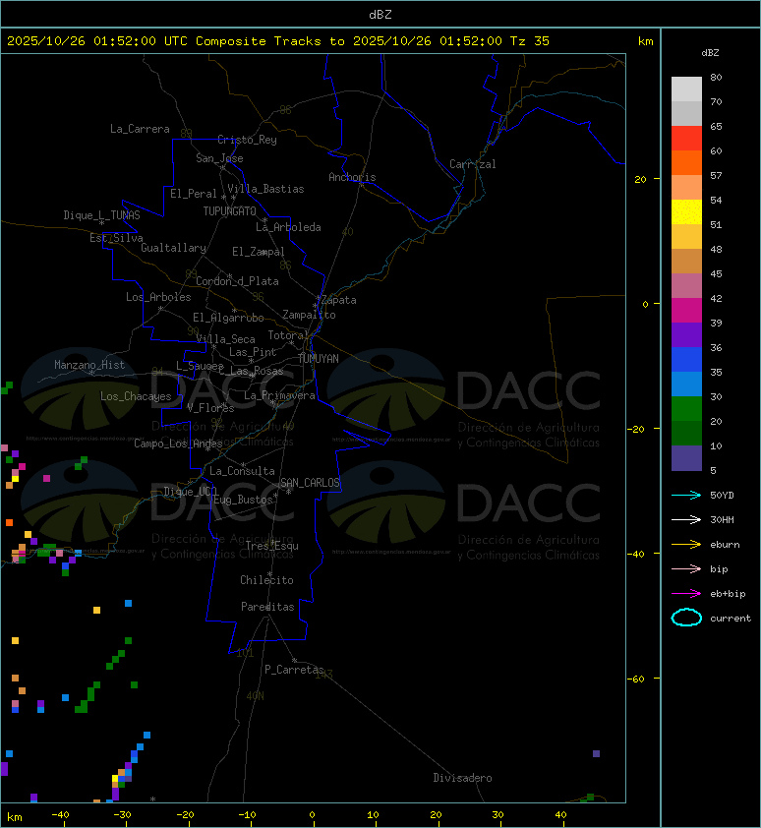The height and width of the screenshot is (828, 761).
Task: Click the cyan 50YD arrow icon
Action: [x=686, y=495]
